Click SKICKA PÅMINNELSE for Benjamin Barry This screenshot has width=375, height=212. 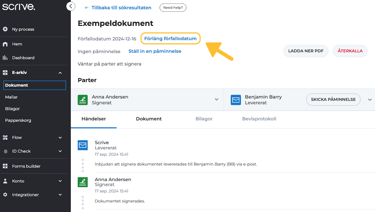tap(333, 100)
